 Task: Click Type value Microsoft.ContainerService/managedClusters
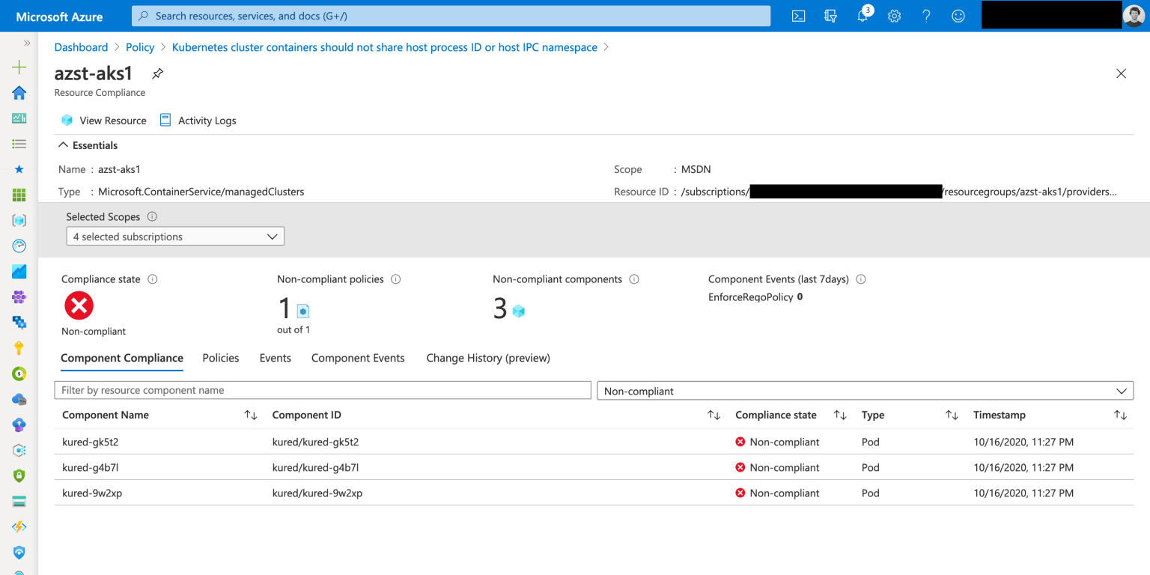pyautogui.click(x=201, y=192)
